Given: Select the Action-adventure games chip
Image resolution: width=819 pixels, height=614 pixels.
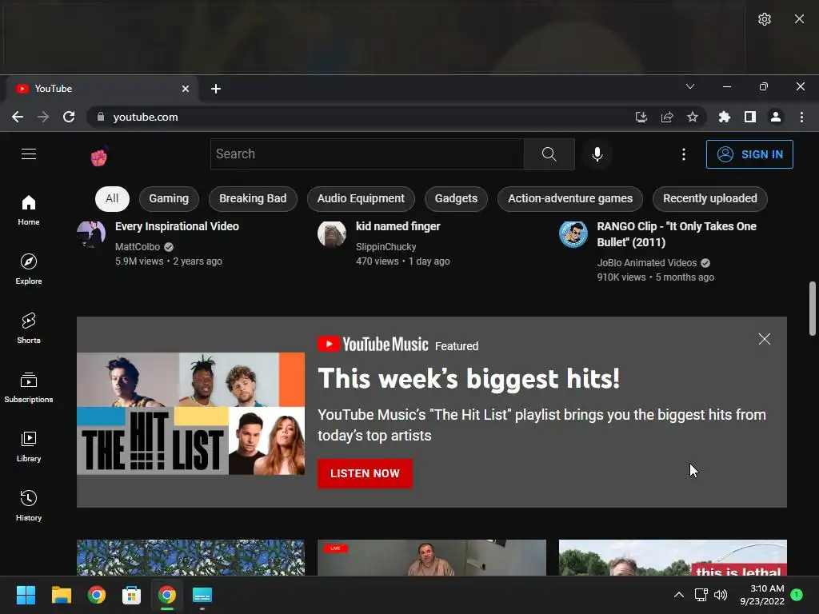Looking at the screenshot, I should click(569, 198).
